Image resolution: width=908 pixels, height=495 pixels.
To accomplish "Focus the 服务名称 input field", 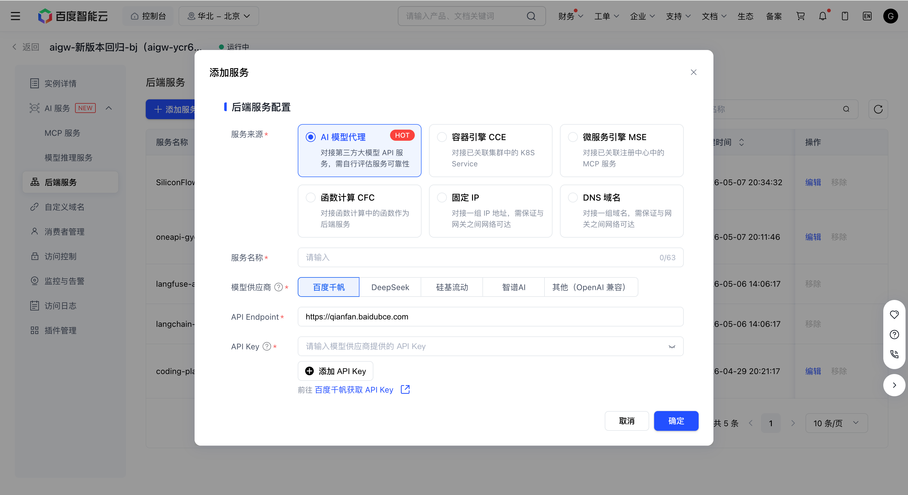I will tap(490, 258).
